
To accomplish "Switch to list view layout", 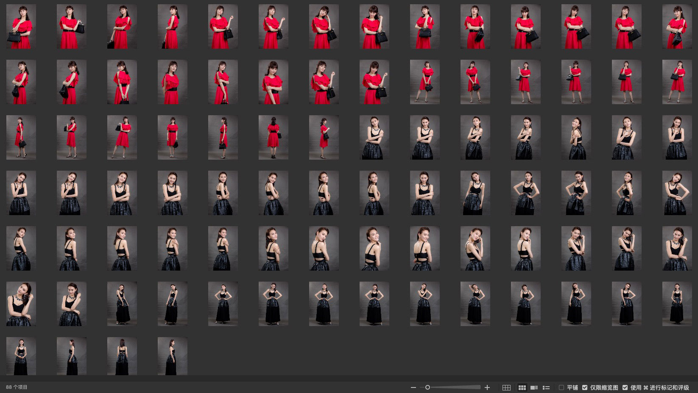I will coord(546,387).
